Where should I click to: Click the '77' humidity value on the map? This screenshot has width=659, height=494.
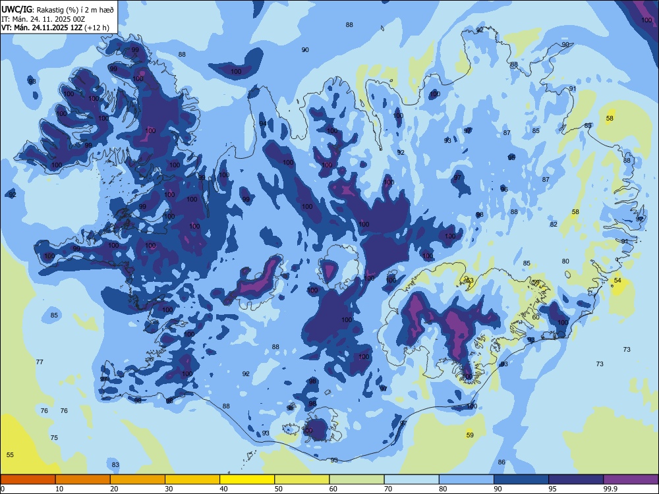pos(40,362)
